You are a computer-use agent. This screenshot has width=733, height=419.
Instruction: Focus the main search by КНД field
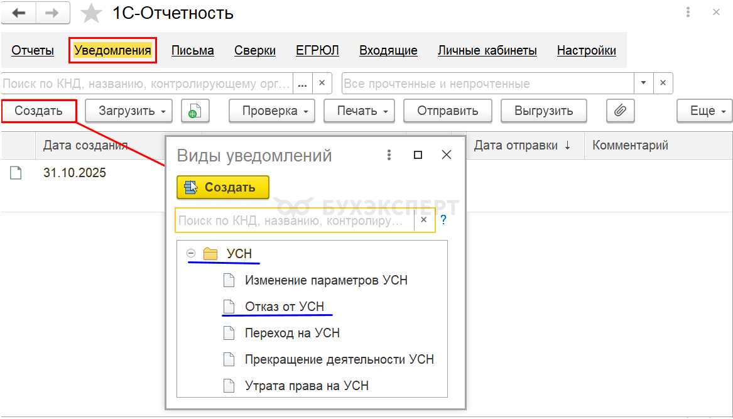tap(147, 84)
